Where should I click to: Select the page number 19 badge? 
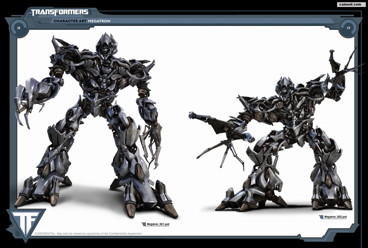click(x=348, y=28)
